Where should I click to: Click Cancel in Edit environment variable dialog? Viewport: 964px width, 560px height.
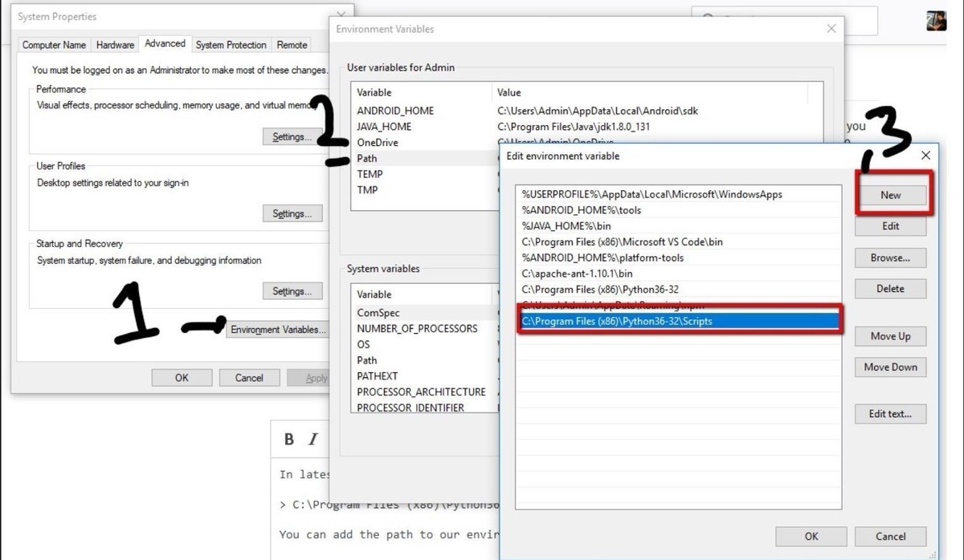click(891, 537)
